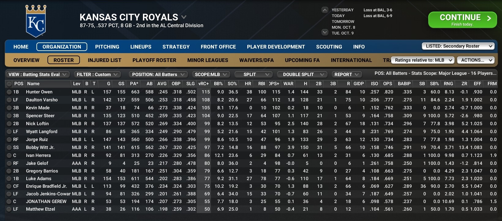The width and height of the screenshot is (502, 221).
Task: Open the DOUBLE SPLIT dropdown
Action: [302, 74]
